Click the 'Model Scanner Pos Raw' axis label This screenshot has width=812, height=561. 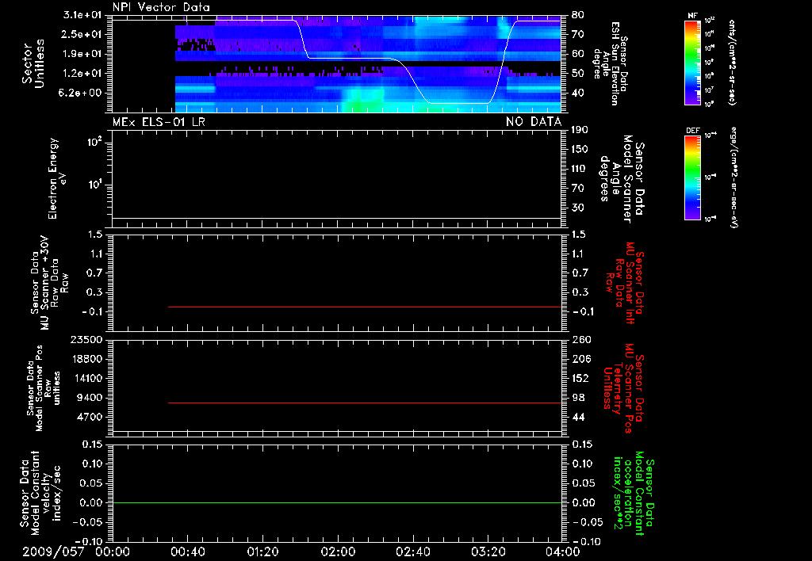[44, 388]
